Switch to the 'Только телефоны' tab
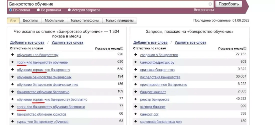This screenshot has height=125, width=275. point(85,21)
